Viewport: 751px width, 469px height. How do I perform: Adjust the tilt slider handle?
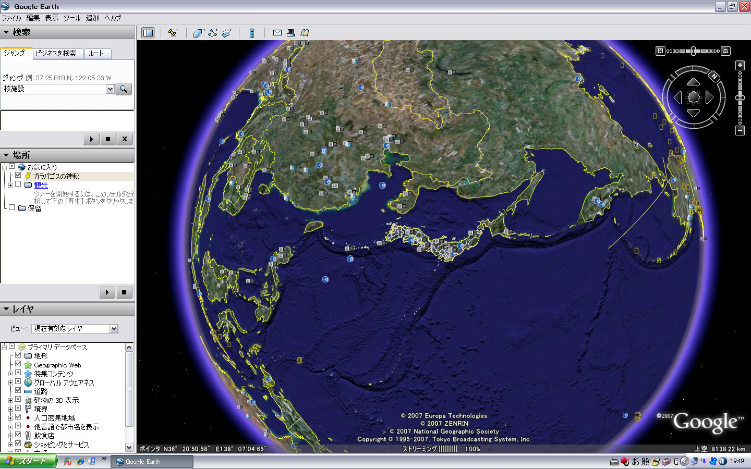point(693,51)
